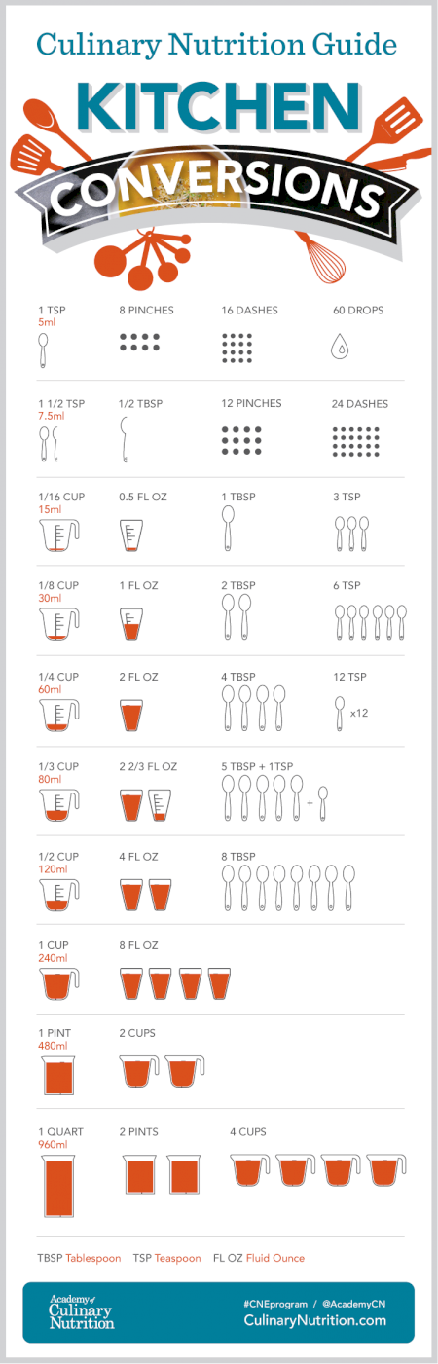The image size is (438, 1364).
Task: Click the 240ml orange label under 1 CUP
Action: point(53,958)
